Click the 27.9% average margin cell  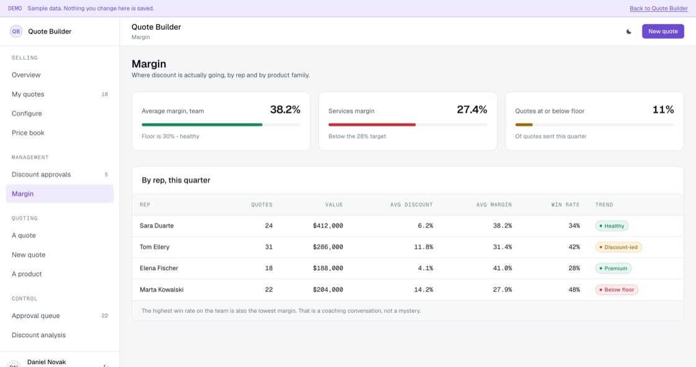(503, 290)
